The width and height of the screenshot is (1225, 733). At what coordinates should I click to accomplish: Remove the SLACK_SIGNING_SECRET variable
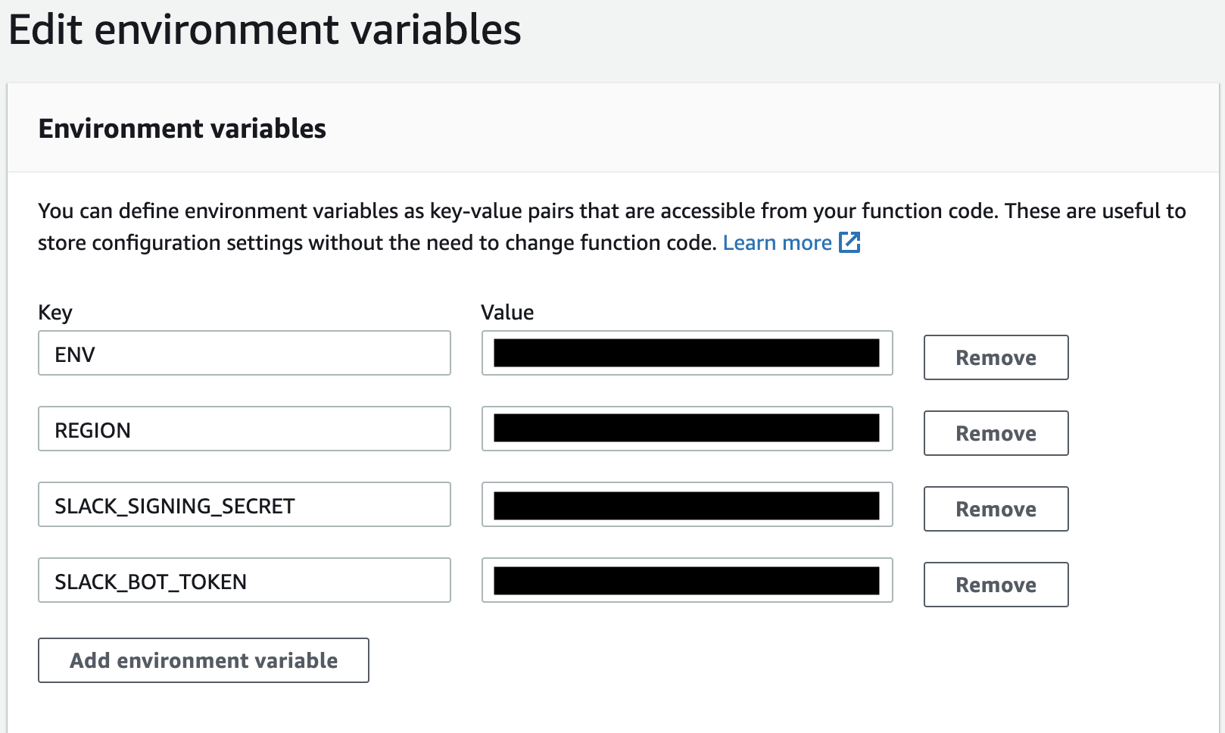(x=996, y=509)
